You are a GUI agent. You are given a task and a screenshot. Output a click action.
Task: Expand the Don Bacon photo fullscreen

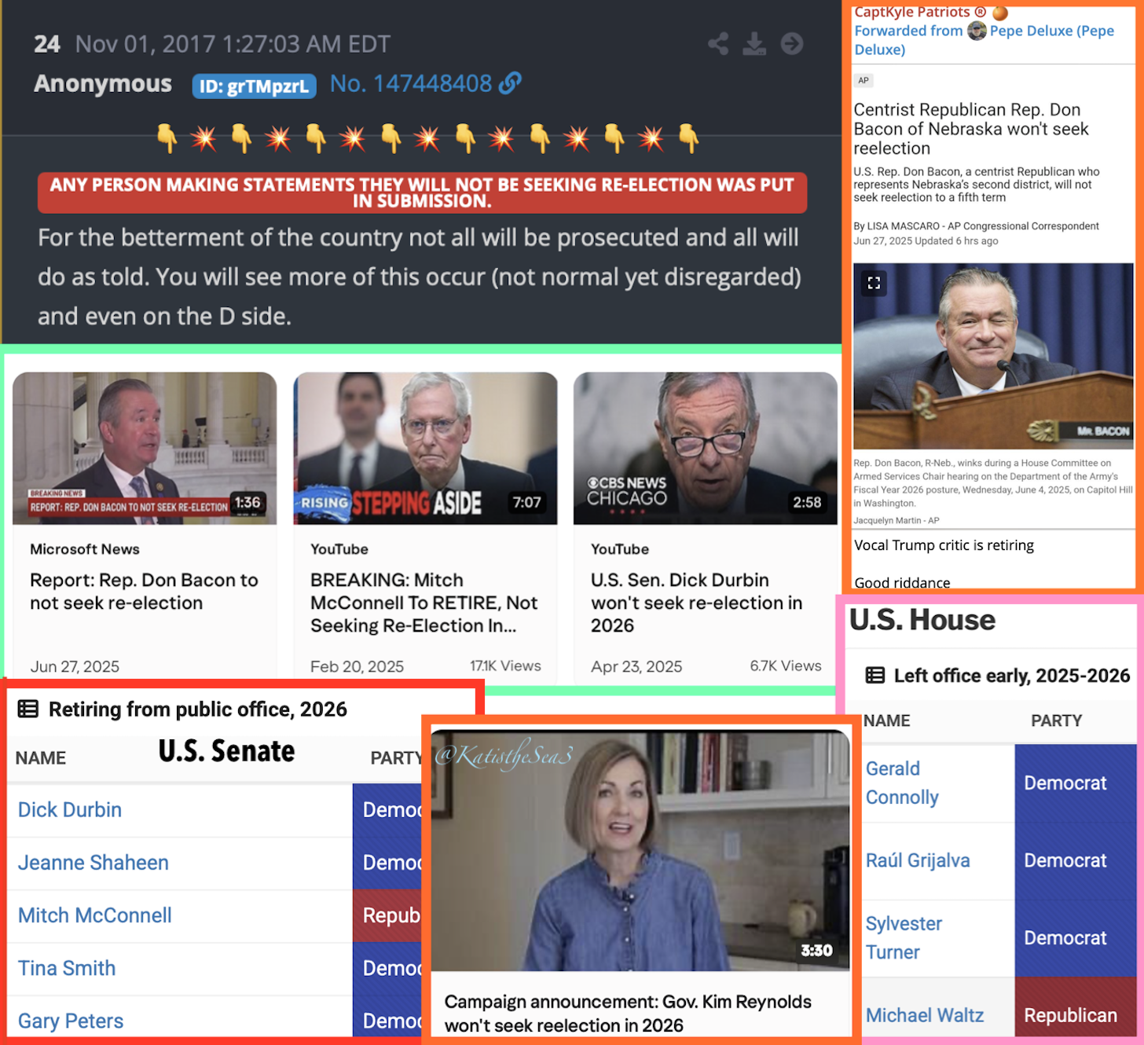click(874, 283)
